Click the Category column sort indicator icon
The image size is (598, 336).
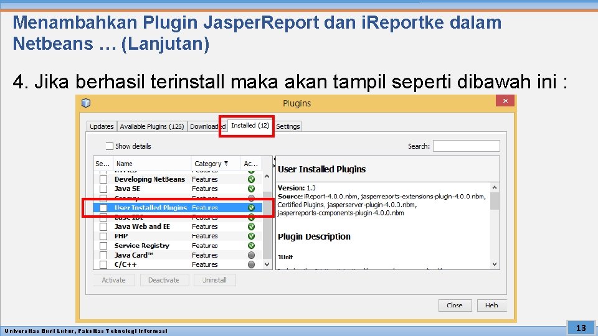point(226,164)
